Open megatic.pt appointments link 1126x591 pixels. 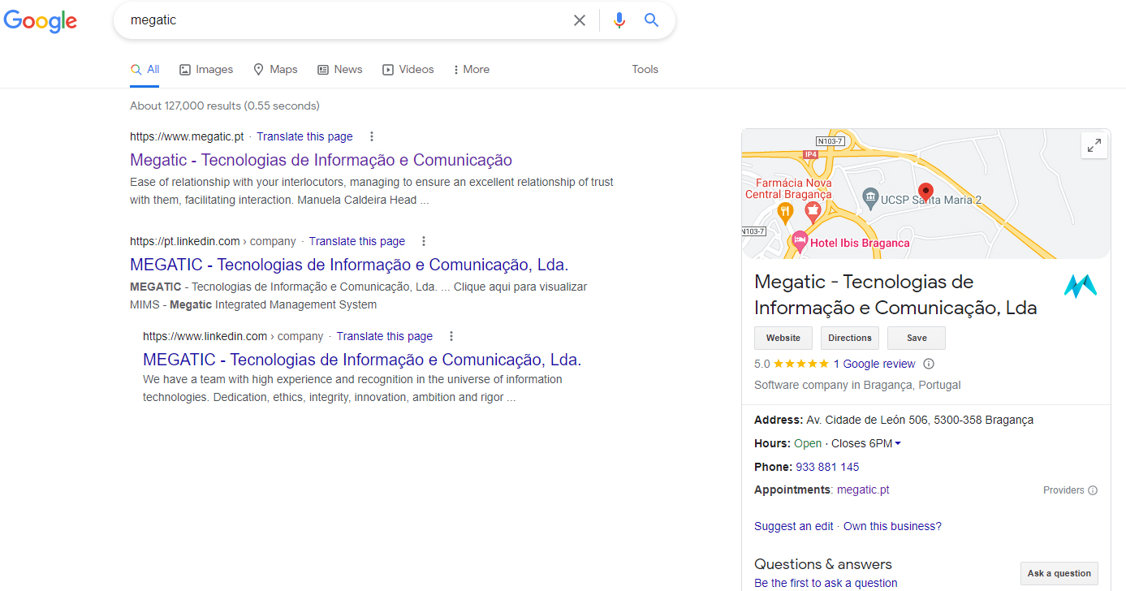pos(863,490)
